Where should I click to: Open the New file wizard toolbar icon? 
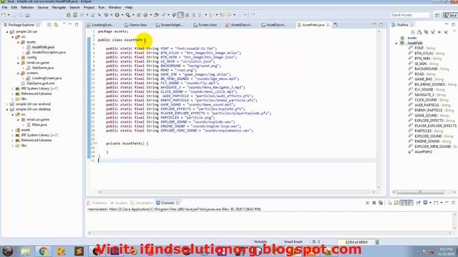click(x=4, y=15)
